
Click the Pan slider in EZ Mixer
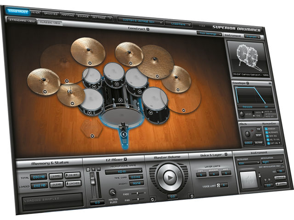138,200
